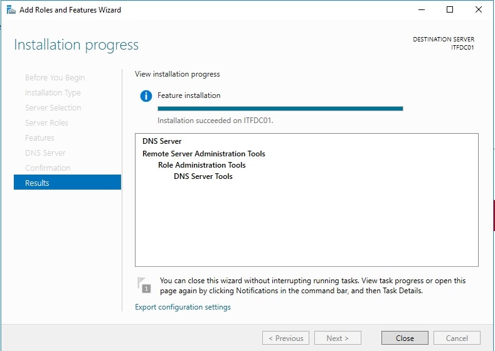Click 'Installation succeeded on ITFDC01' text

[x=215, y=121]
